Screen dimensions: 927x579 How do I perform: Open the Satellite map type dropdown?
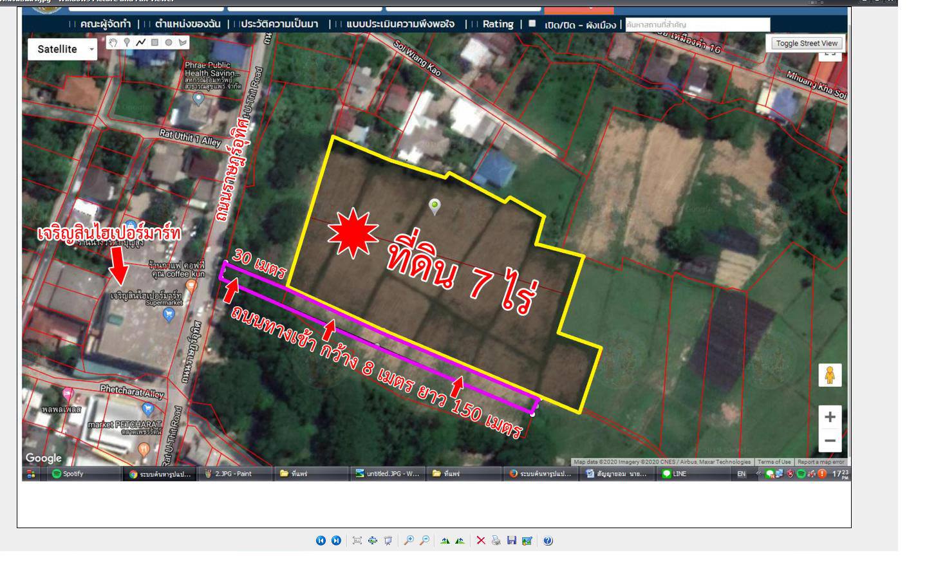tap(62, 49)
